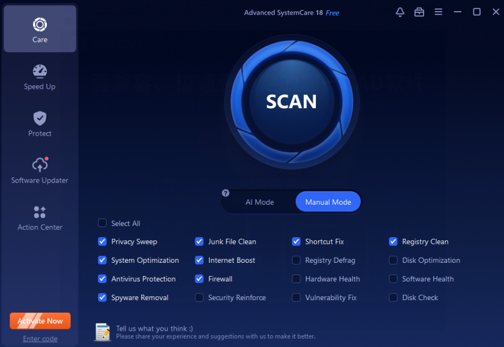Open notifications bell icon
Screen dimensions: 504x347
coord(400,12)
